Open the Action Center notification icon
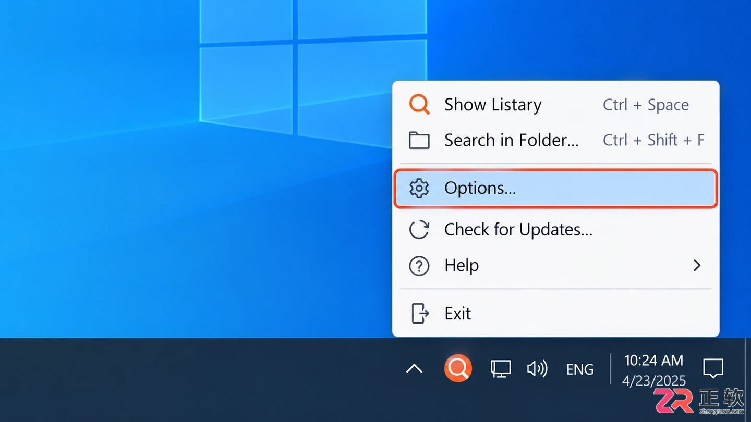Viewport: 751px width, 422px height. [713, 368]
